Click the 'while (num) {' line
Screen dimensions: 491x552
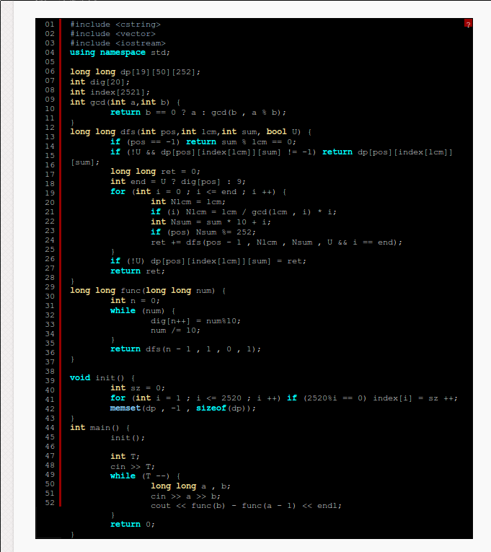143,311
